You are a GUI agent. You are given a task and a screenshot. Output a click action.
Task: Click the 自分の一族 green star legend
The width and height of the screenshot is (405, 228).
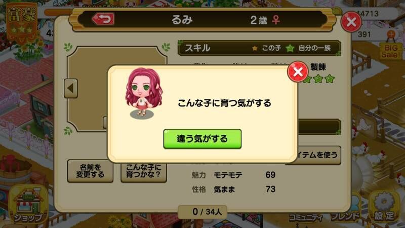coord(309,48)
